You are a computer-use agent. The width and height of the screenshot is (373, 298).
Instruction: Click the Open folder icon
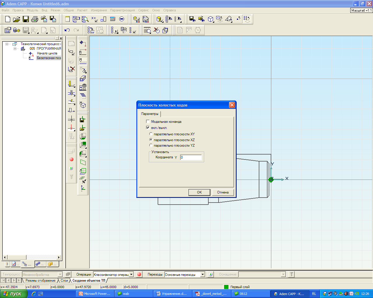pyautogui.click(x=17, y=19)
